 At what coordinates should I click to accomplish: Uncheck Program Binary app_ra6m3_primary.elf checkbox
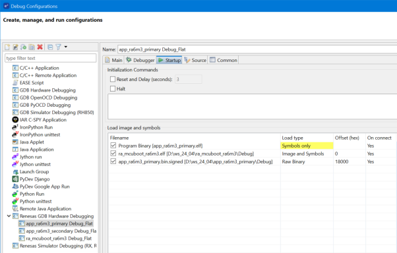(113, 146)
